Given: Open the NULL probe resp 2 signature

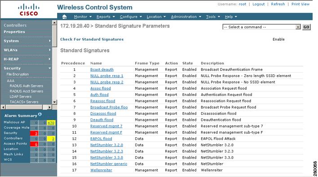Looking at the screenshot, I should [107, 82].
